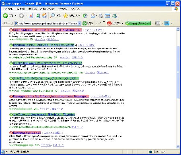
Task: Open the Keystroke logging Wikipedia result link
Action: click(44, 45)
